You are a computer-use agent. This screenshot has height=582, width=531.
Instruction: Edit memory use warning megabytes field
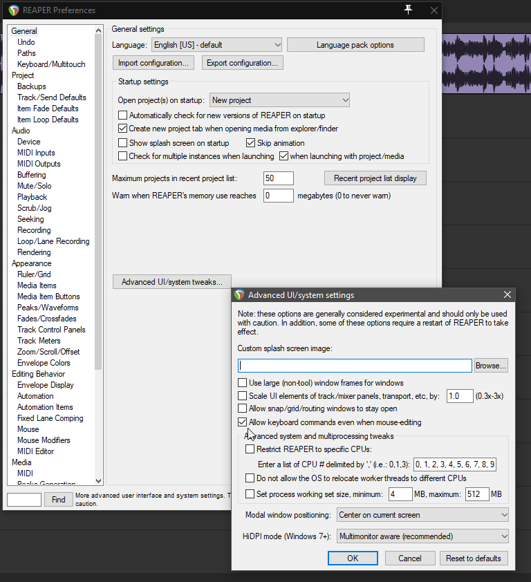(x=279, y=196)
